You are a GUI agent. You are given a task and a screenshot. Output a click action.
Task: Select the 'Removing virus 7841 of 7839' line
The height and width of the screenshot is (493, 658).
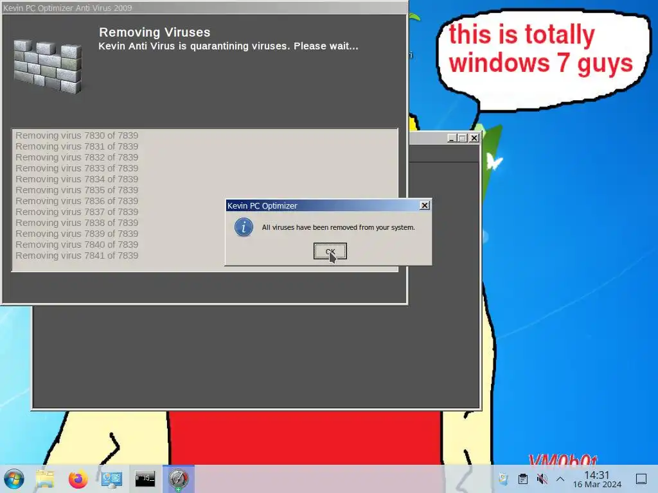click(77, 255)
